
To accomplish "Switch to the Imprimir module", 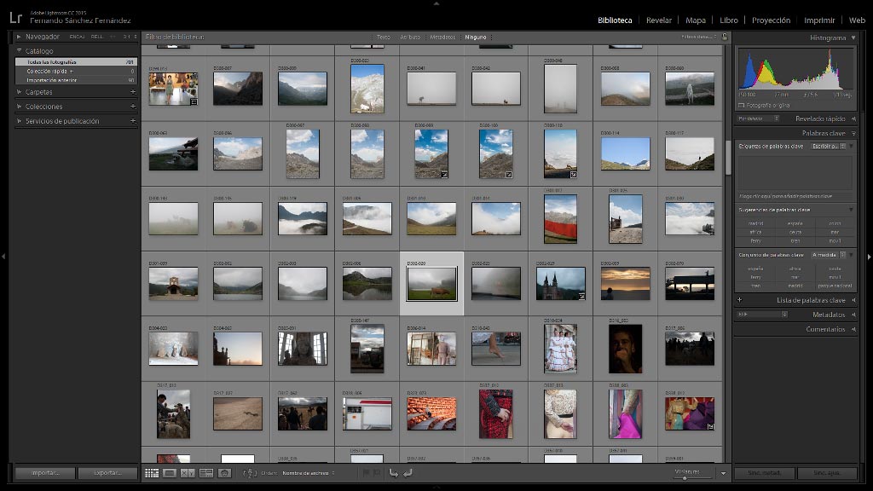I will pos(819,20).
